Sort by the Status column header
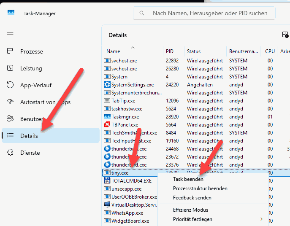Screen dimensions: 290x226 click(x=194, y=51)
